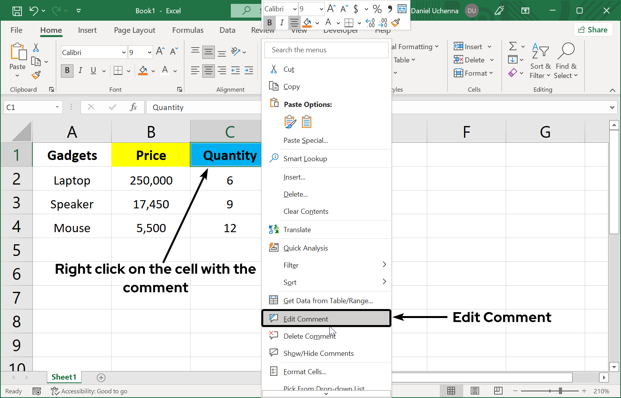Click the zoom slider handle in status bar
621x398 pixels.
click(560, 391)
